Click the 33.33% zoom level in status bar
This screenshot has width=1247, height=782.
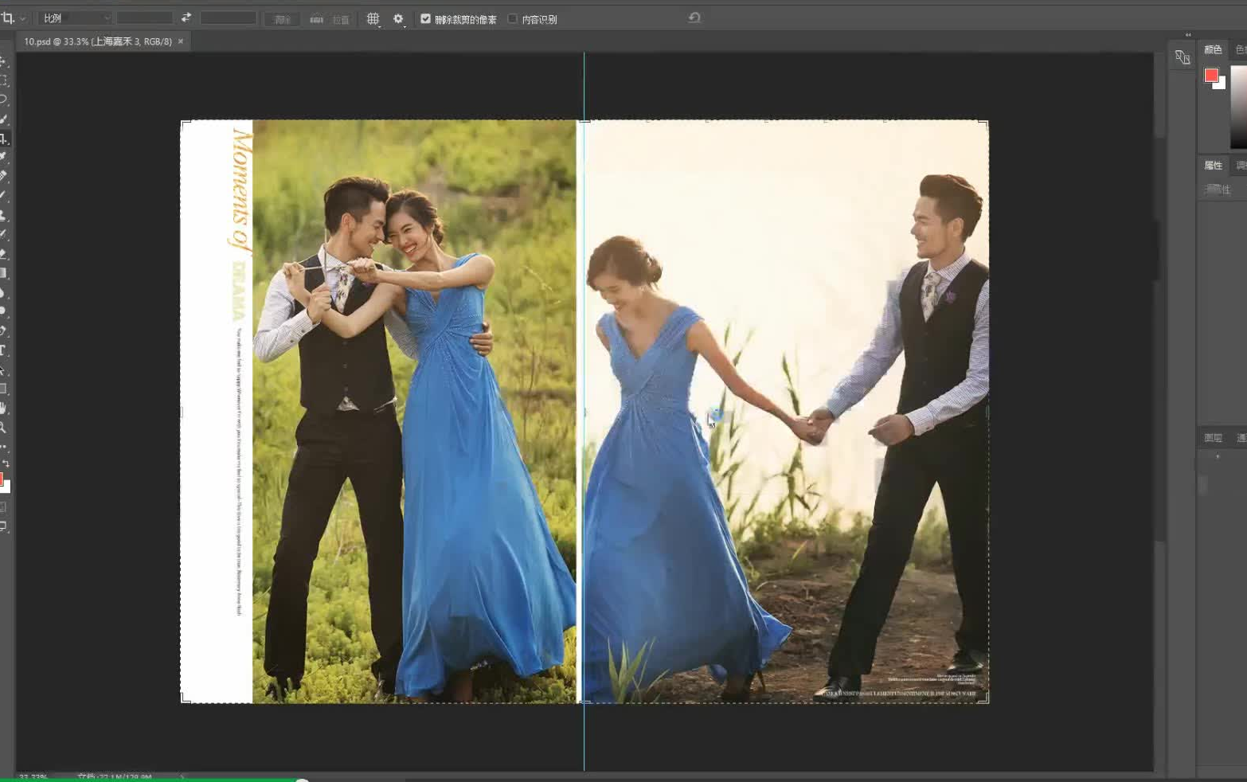click(33, 776)
